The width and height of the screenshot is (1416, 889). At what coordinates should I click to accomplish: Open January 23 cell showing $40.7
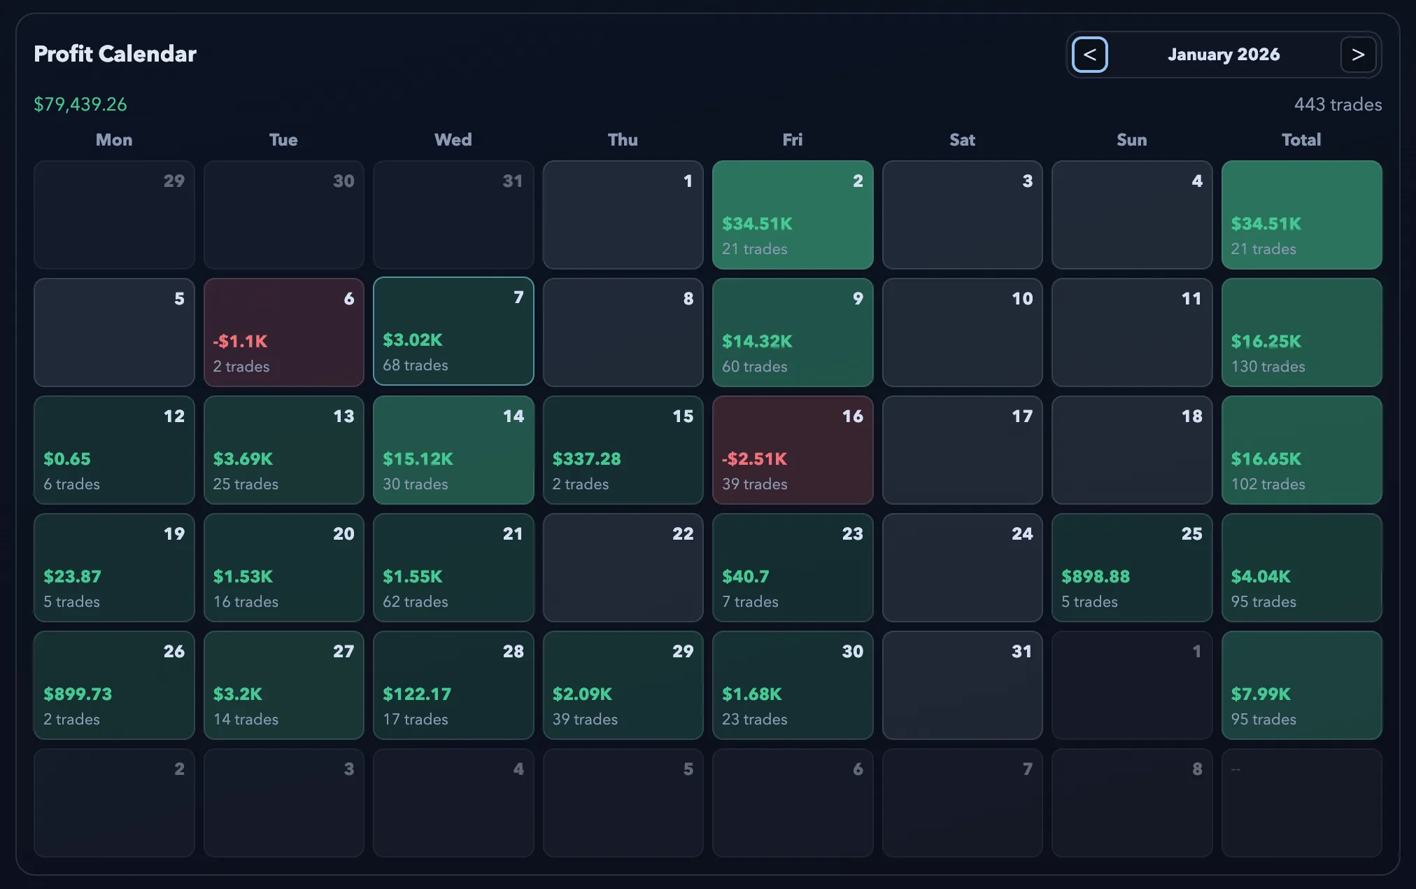(x=793, y=568)
